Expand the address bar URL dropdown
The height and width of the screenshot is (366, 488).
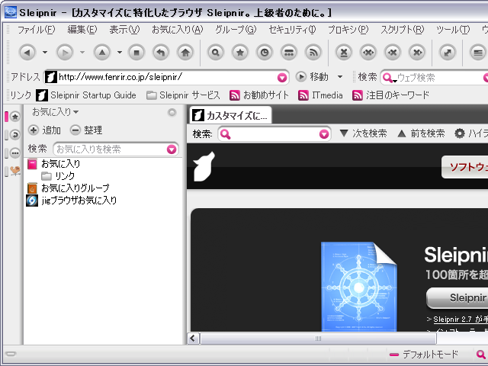coord(282,78)
